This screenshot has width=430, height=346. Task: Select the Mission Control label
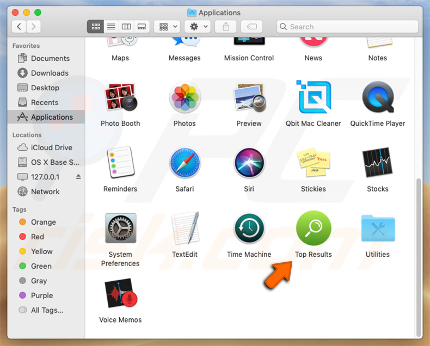tap(249, 58)
